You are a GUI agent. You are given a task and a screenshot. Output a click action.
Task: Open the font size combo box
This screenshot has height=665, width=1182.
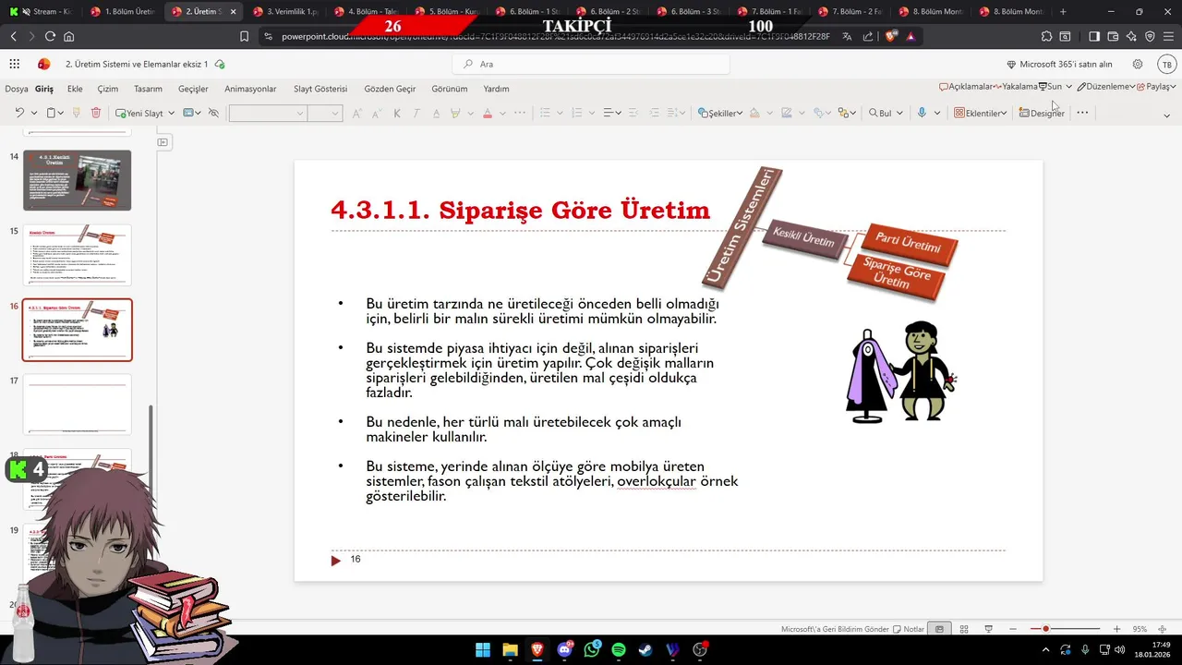pyautogui.click(x=325, y=113)
